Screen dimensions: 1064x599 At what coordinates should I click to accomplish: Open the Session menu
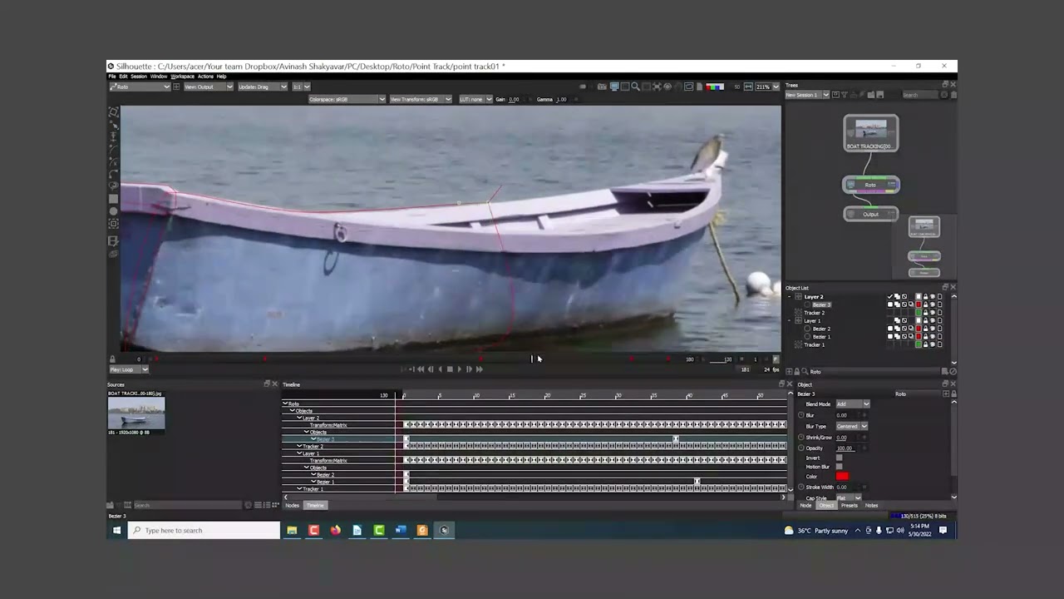(x=139, y=77)
